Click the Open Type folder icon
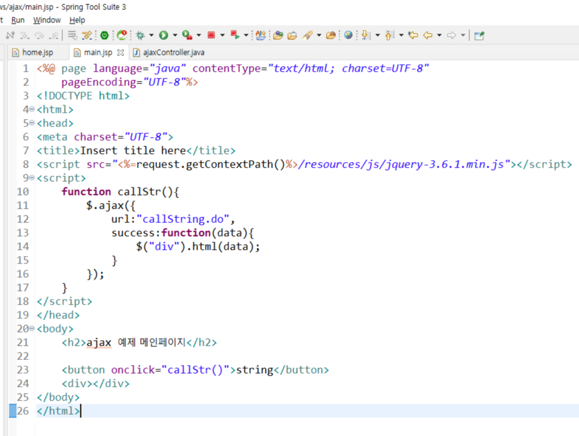Viewport: 579px width, 436px height. pos(278,36)
